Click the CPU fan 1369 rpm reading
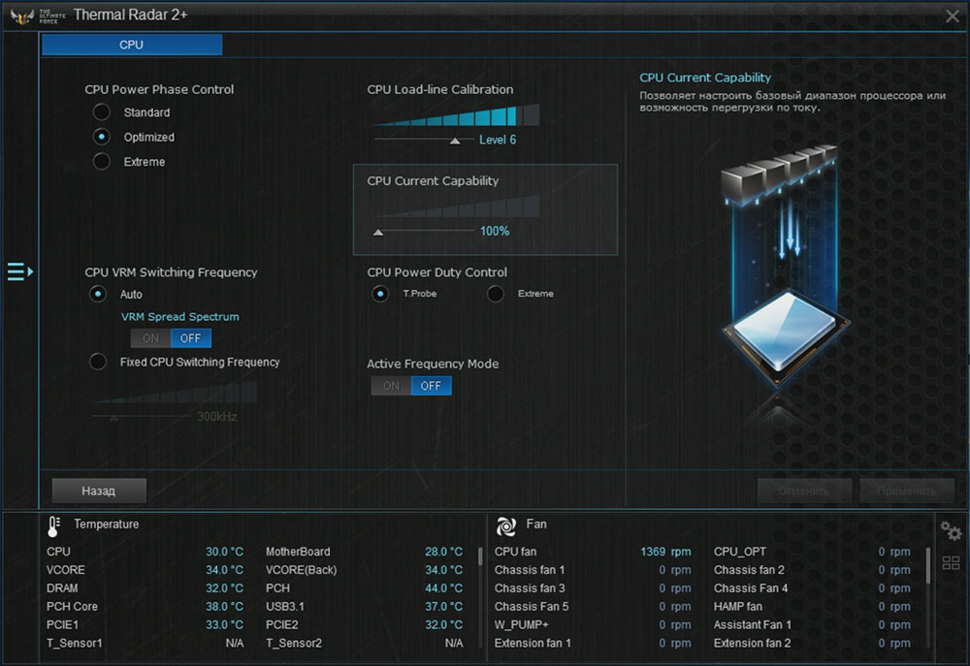970x666 pixels. 665,552
